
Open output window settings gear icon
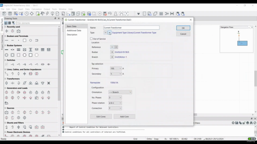tap(233, 123)
